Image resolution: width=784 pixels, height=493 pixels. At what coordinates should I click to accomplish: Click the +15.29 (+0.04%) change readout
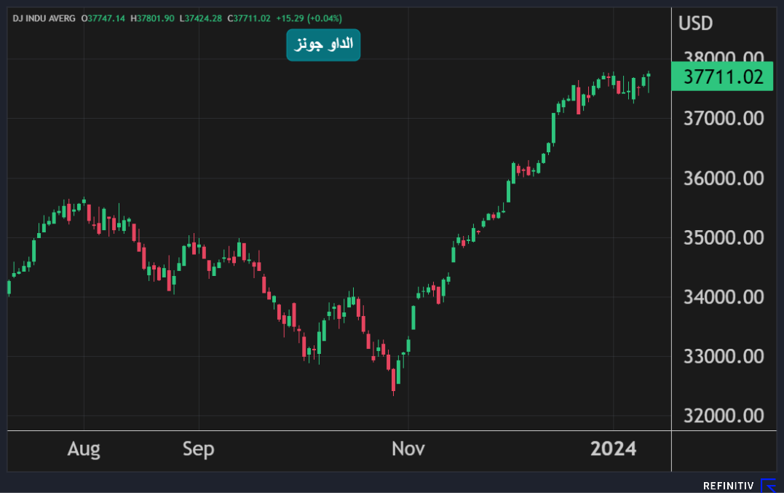pyautogui.click(x=309, y=17)
